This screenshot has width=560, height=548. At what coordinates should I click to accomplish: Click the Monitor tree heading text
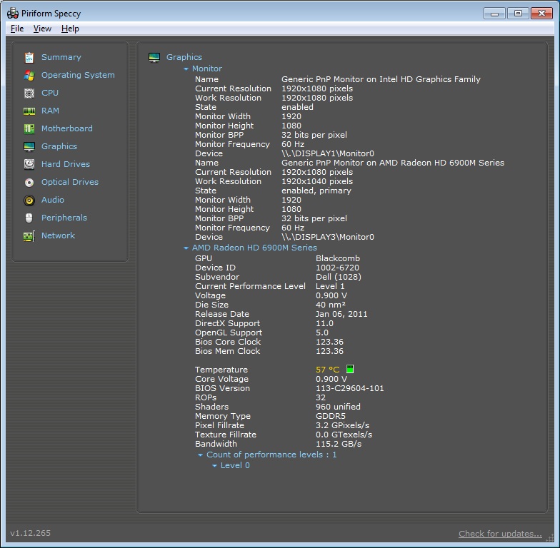[x=207, y=68]
